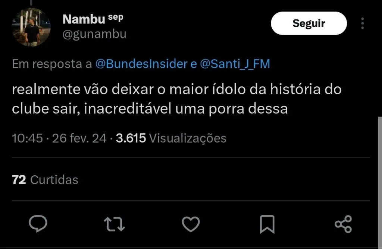Image resolution: width=382 pixels, height=249 pixels.
Task: Open the share options icon
Action: 343,224
